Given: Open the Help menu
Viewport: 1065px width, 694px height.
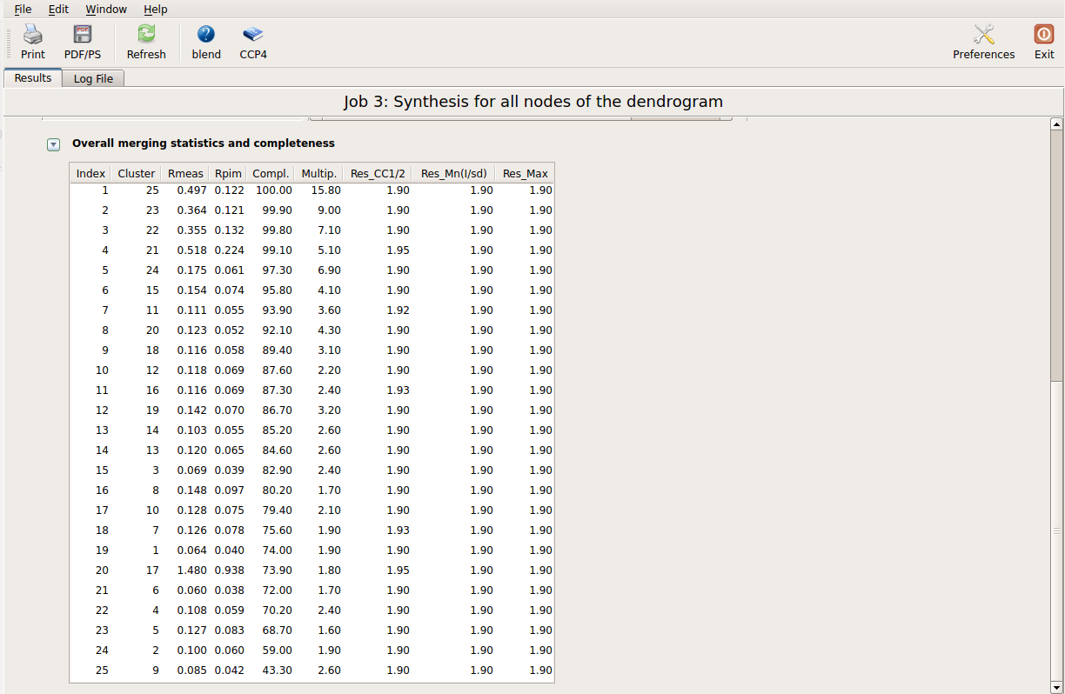Looking at the screenshot, I should (156, 10).
